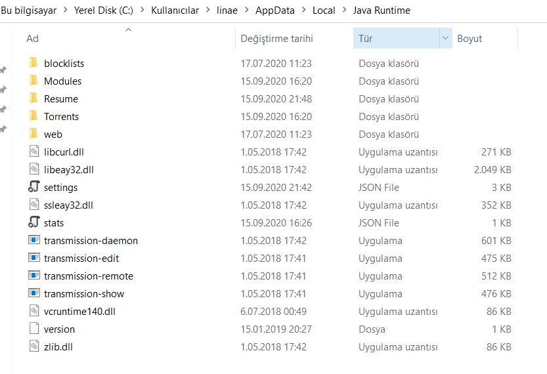This screenshot has width=547, height=374.
Task: Expand the chevron after Kullanıcılar breadcrumb
Action: pyautogui.click(x=208, y=10)
